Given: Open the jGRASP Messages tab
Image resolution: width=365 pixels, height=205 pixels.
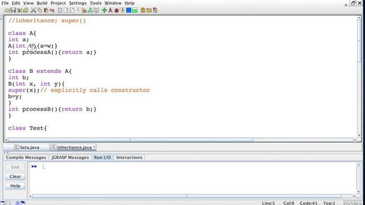Looking at the screenshot, I should coord(70,157).
